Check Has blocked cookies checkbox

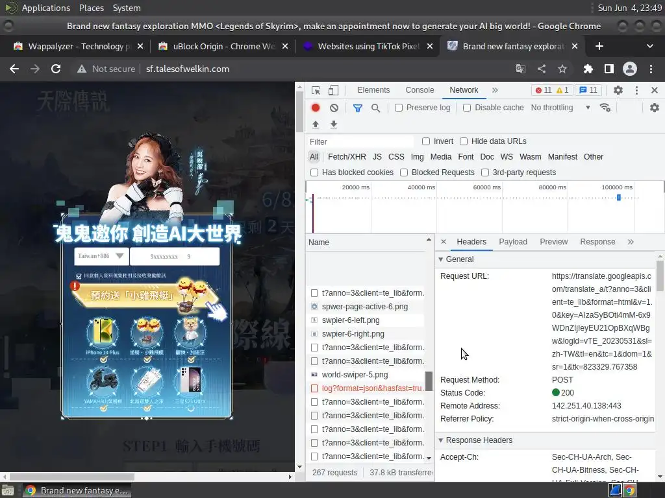[x=314, y=172]
